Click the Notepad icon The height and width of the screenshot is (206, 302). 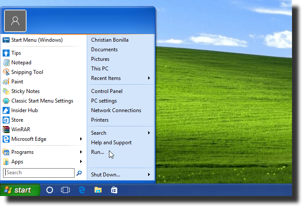6,63
